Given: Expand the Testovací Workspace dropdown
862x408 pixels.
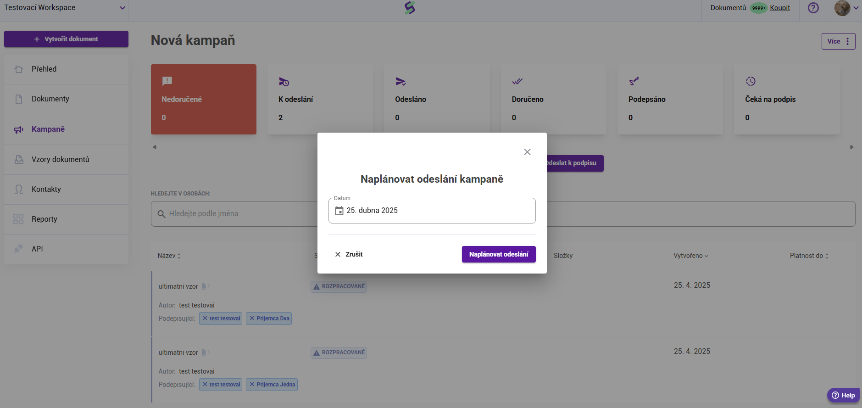Looking at the screenshot, I should click(x=122, y=8).
